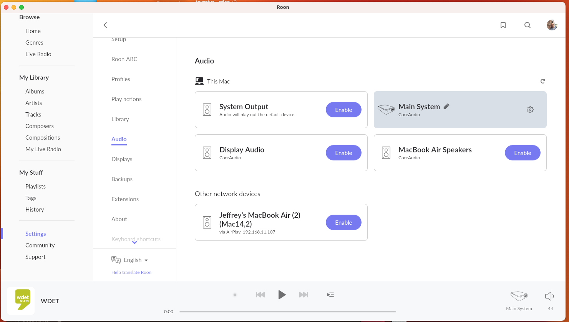Enable the System Output device
Screen dimensions: 569x322
coord(343,110)
